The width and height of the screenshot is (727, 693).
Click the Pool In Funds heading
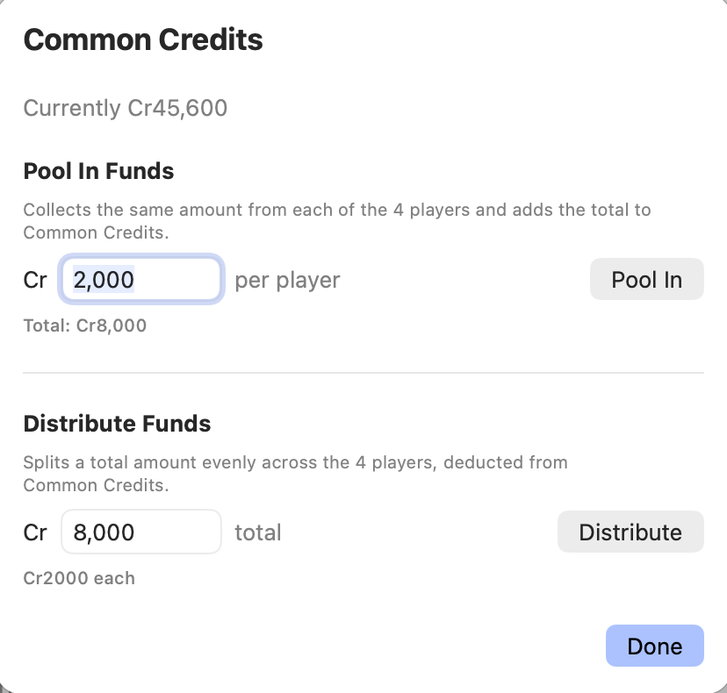point(98,171)
